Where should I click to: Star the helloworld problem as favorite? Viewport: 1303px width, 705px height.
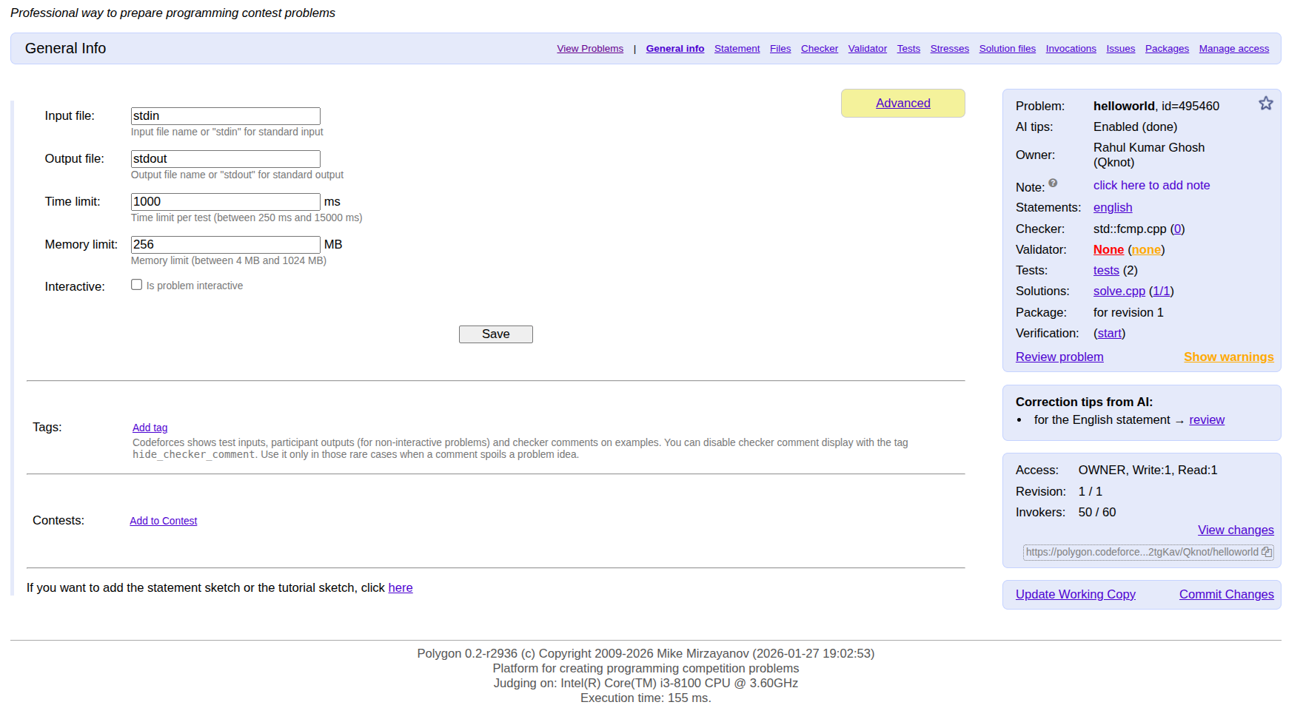(1265, 104)
